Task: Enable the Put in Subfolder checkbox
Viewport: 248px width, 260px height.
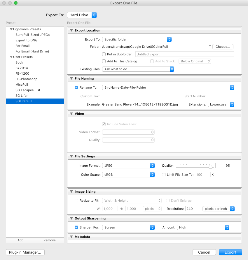Action: pyautogui.click(x=104, y=54)
